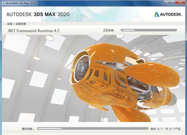Click the 整体进度 label
Viewport: 187px width, 135px height.
[28, 129]
